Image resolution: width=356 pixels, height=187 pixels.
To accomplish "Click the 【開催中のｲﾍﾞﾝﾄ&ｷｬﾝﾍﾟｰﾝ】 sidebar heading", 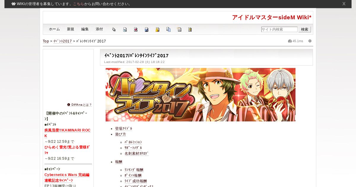I will pos(66,116).
